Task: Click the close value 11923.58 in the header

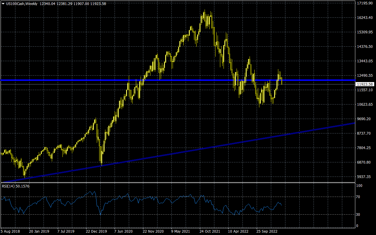Action: click(98, 4)
